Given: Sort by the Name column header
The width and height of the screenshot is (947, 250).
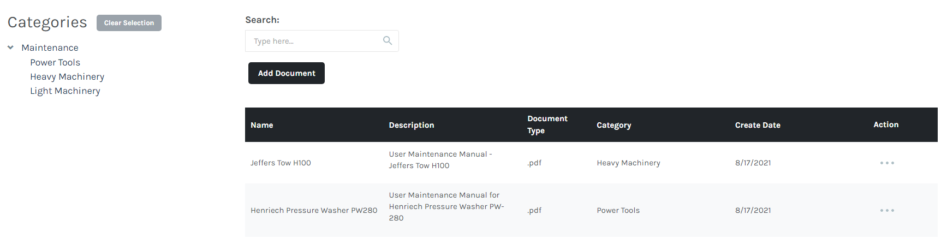Looking at the screenshot, I should click(x=262, y=125).
